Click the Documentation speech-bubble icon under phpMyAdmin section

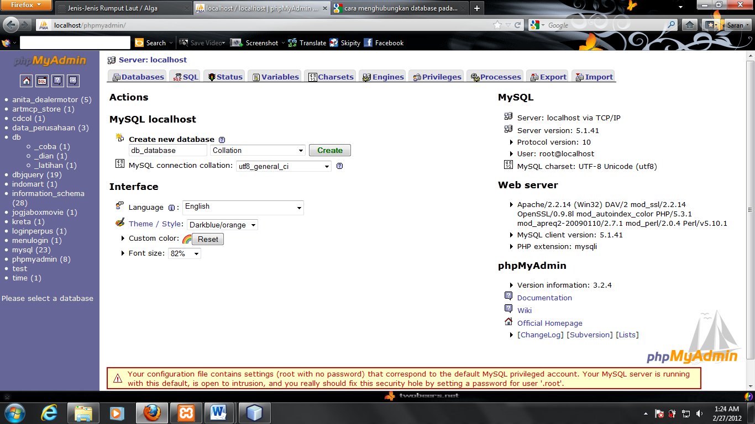click(x=509, y=296)
